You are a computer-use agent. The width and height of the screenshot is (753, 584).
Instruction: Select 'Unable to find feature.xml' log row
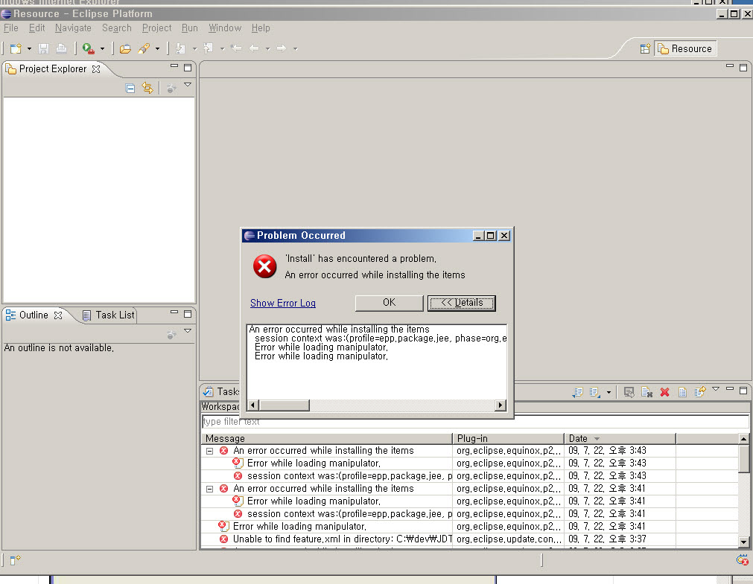470,539
